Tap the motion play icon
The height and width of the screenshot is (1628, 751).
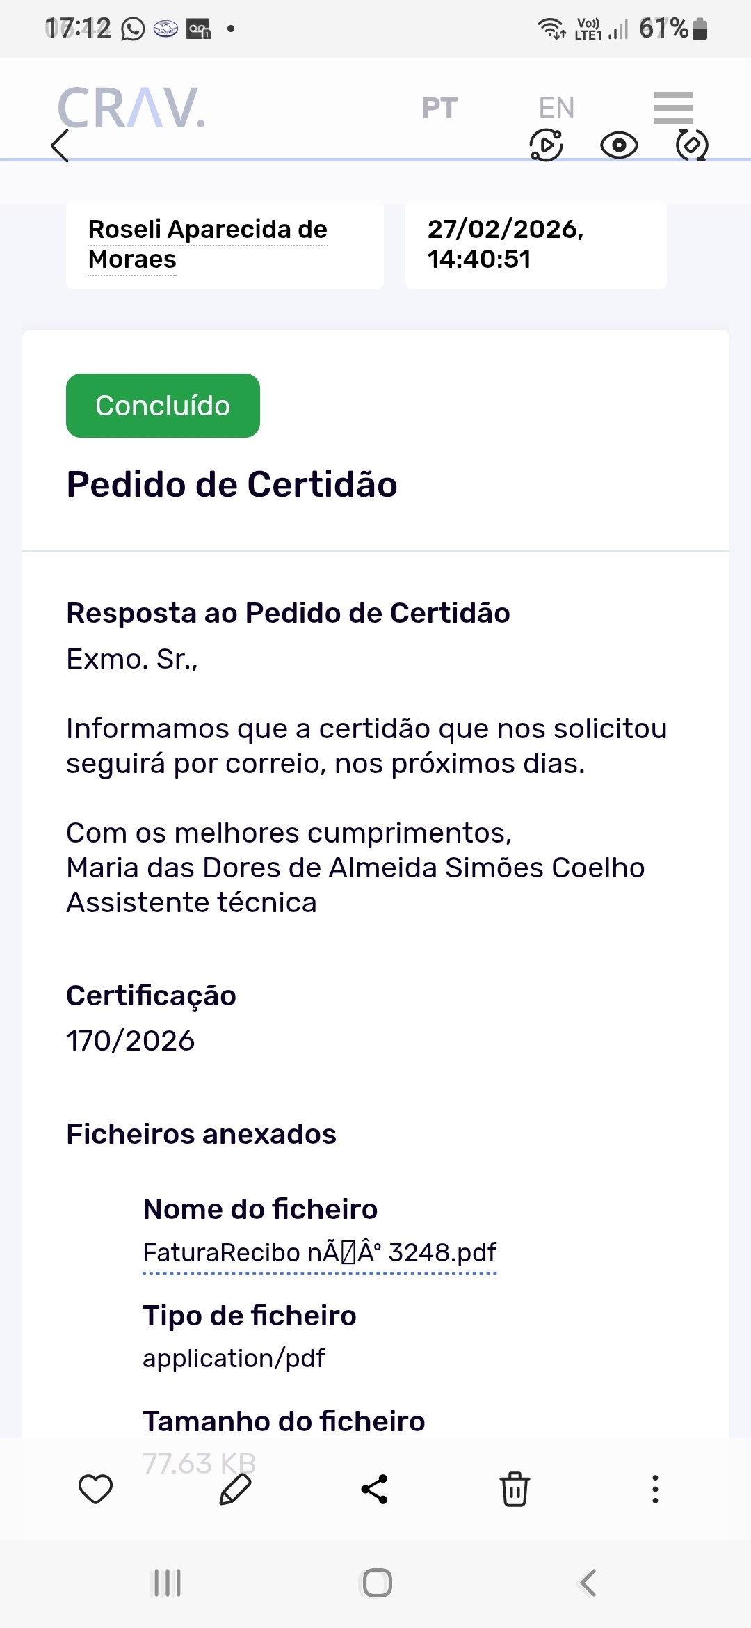(x=547, y=145)
